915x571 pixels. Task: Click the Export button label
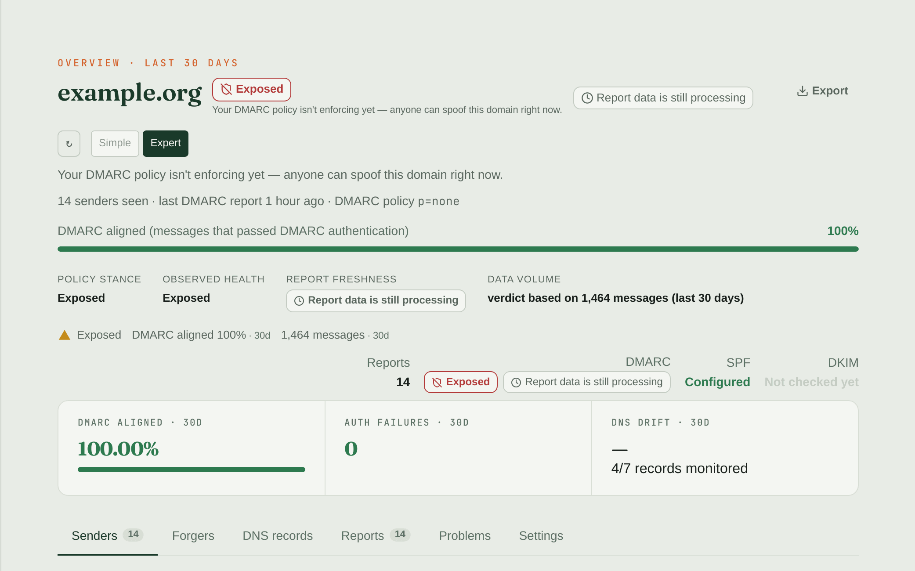point(830,91)
